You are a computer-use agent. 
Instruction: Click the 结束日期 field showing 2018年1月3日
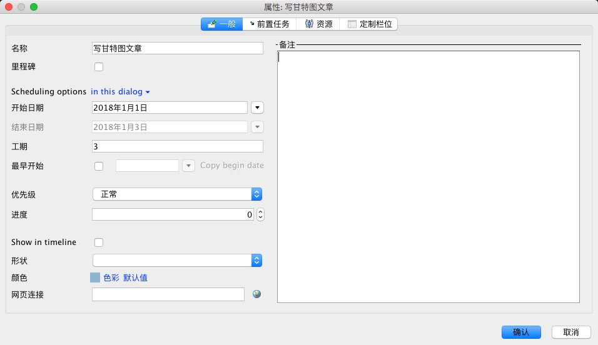click(170, 127)
